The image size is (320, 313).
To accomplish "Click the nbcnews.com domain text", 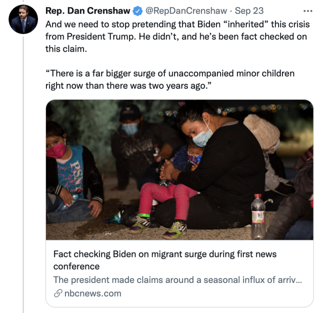I will coord(93,293).
